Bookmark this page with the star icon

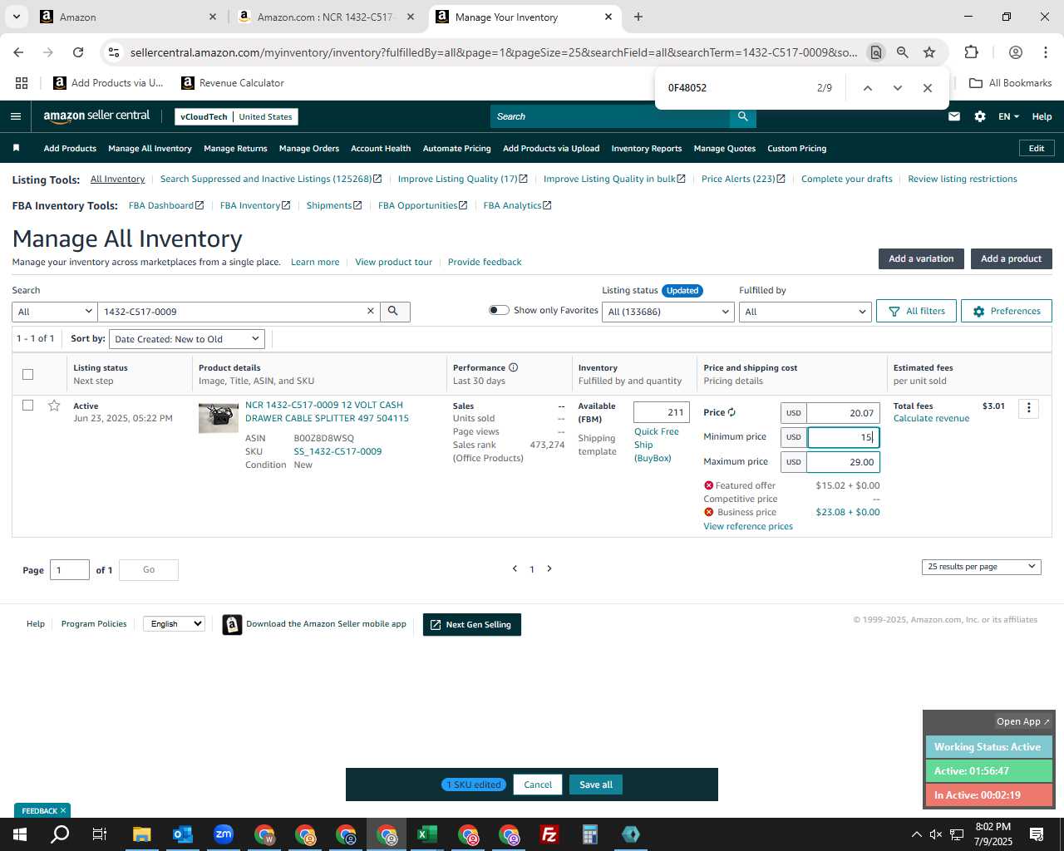(929, 52)
